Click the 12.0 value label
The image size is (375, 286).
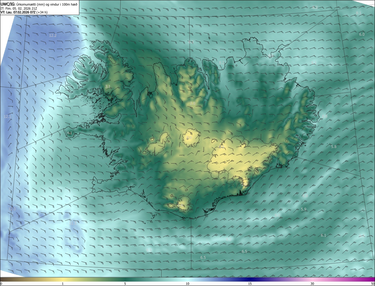(12, 209)
